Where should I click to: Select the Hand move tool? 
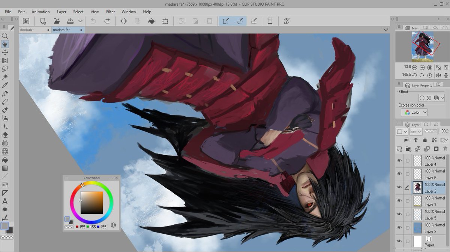point(5,44)
